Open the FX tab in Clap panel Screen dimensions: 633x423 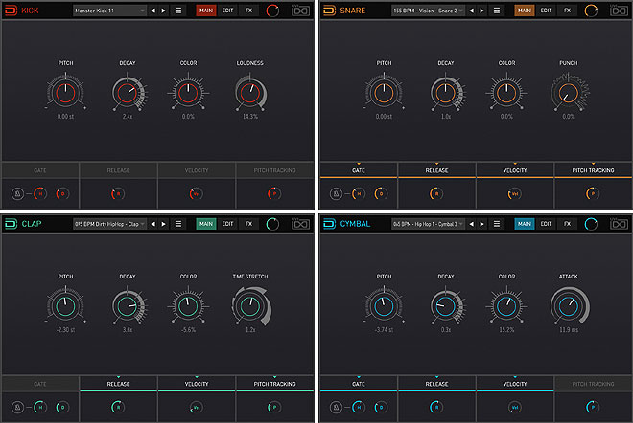[249, 223]
